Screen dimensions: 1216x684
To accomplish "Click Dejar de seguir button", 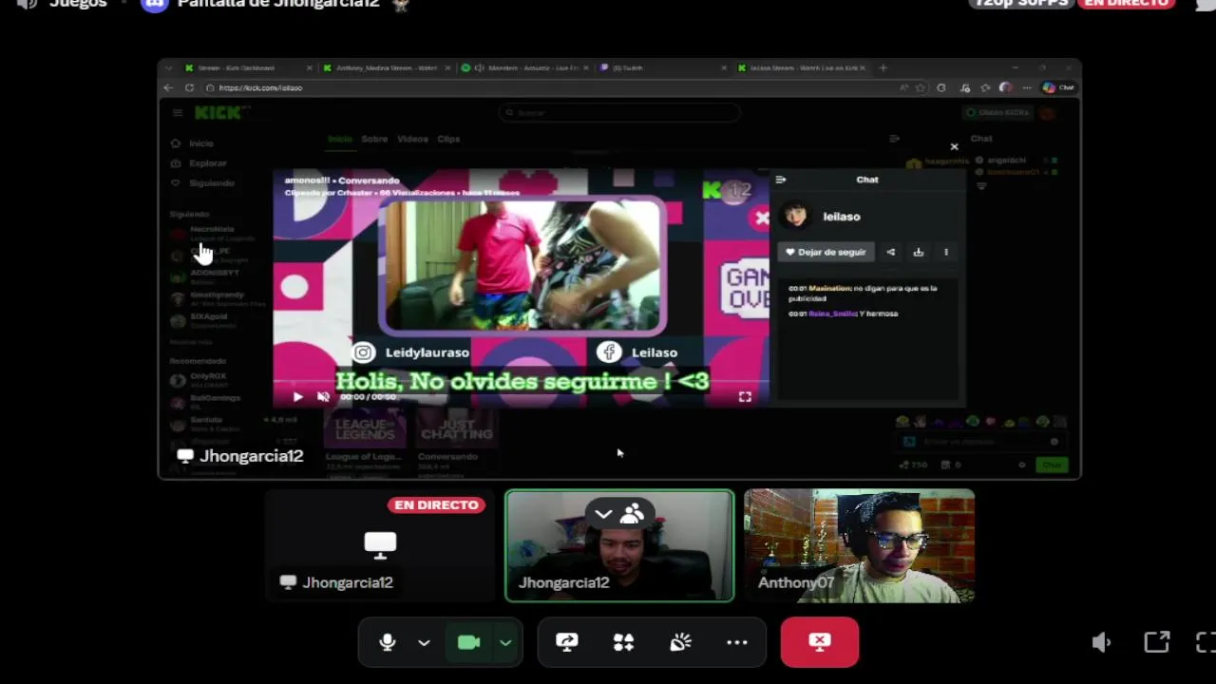I will coord(825,253).
